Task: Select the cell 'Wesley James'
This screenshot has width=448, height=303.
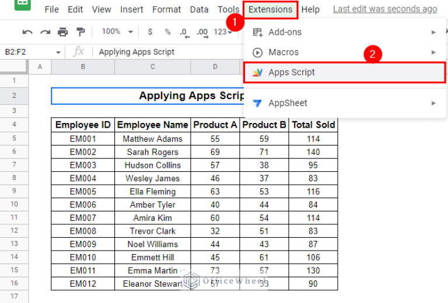Action: [x=153, y=178]
